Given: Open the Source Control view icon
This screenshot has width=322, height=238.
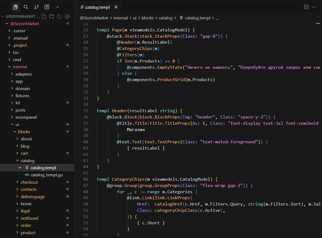Looking at the screenshot, I should click(36, 7).
